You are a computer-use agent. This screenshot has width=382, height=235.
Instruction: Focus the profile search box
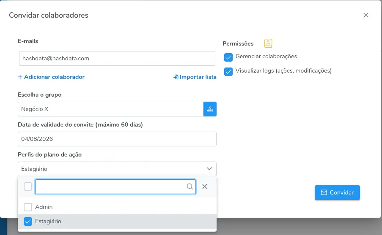115,186
